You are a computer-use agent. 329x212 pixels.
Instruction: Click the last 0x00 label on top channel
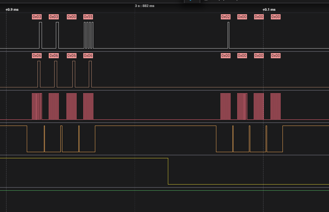click(276, 17)
